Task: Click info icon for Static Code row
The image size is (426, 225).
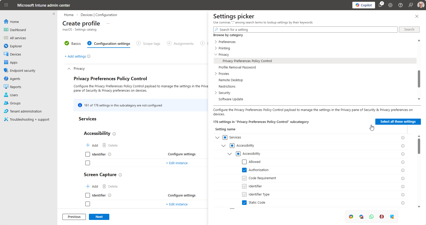Action: point(403,203)
